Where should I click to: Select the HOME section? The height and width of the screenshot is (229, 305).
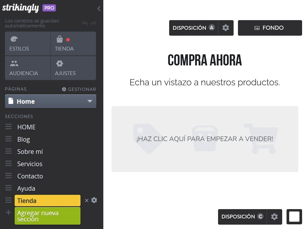pyautogui.click(x=26, y=127)
